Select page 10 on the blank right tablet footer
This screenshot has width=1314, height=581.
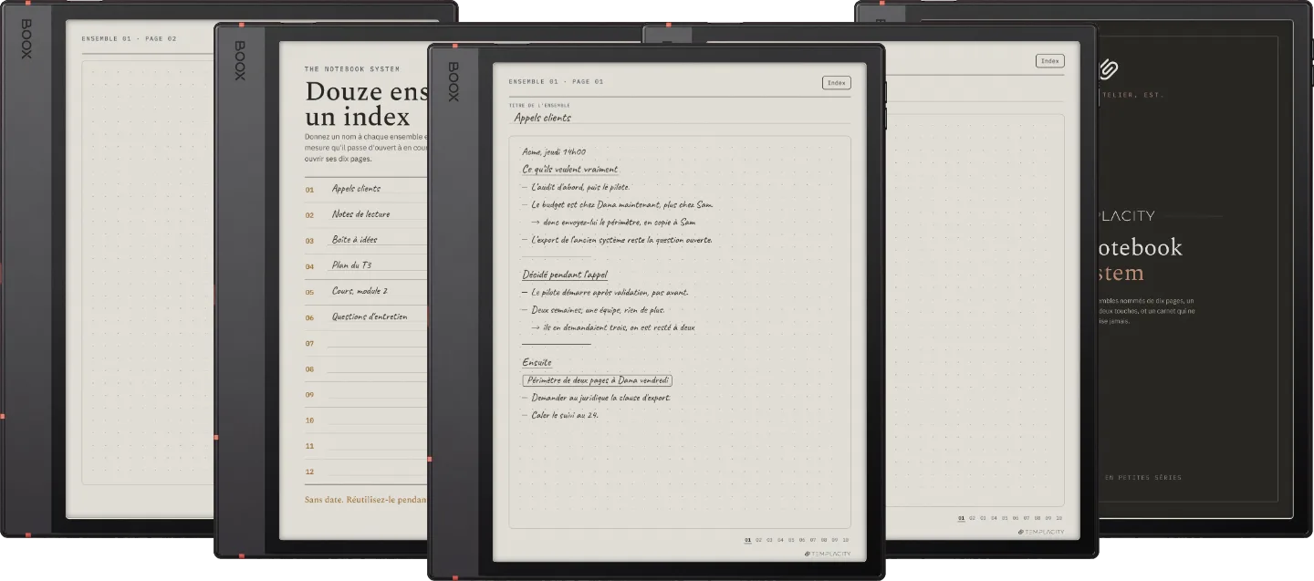[x=1058, y=518]
